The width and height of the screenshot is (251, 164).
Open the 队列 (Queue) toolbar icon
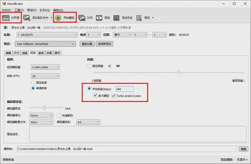[82, 18]
